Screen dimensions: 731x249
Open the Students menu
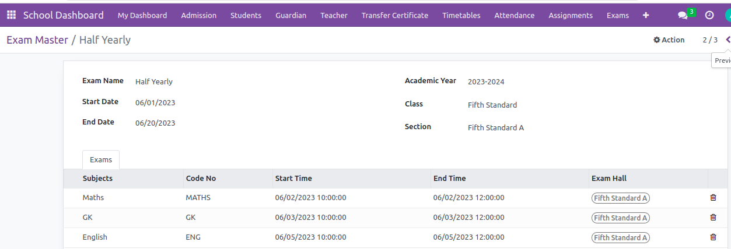(246, 16)
